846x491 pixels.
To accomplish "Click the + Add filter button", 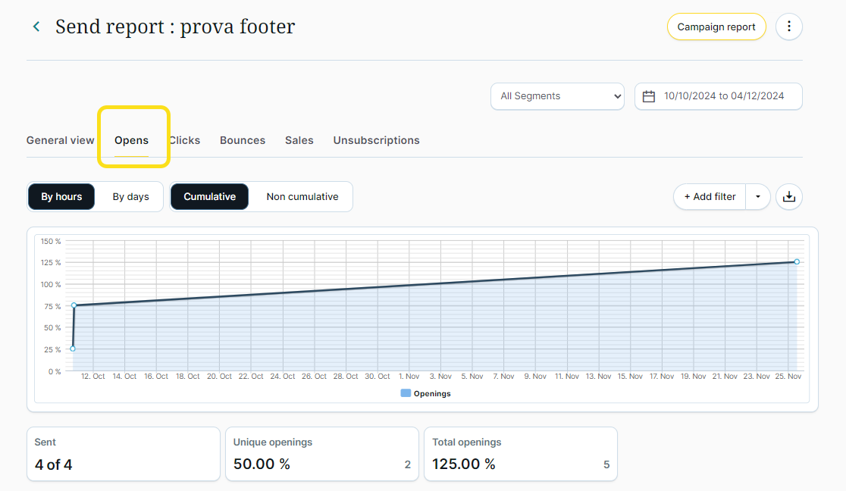I will (x=710, y=197).
